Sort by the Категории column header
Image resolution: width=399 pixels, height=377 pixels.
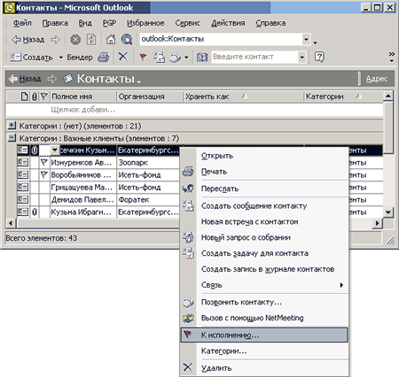pos(344,96)
